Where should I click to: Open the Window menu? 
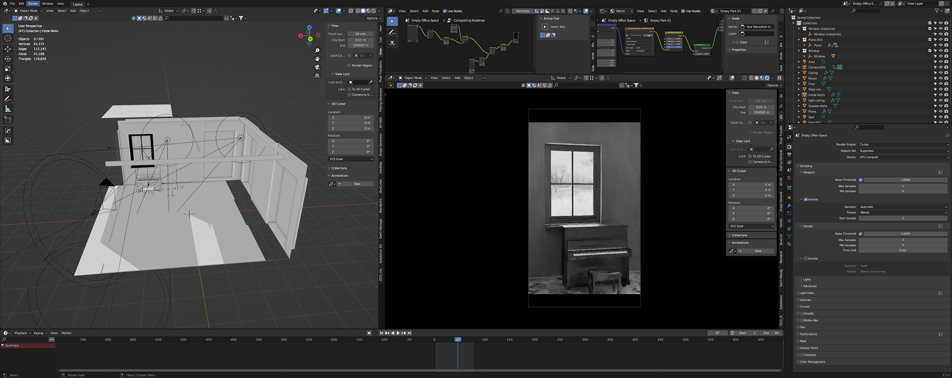point(48,3)
